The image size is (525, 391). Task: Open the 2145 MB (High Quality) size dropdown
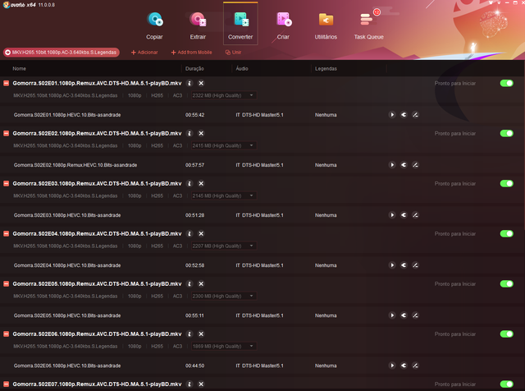tap(224, 195)
